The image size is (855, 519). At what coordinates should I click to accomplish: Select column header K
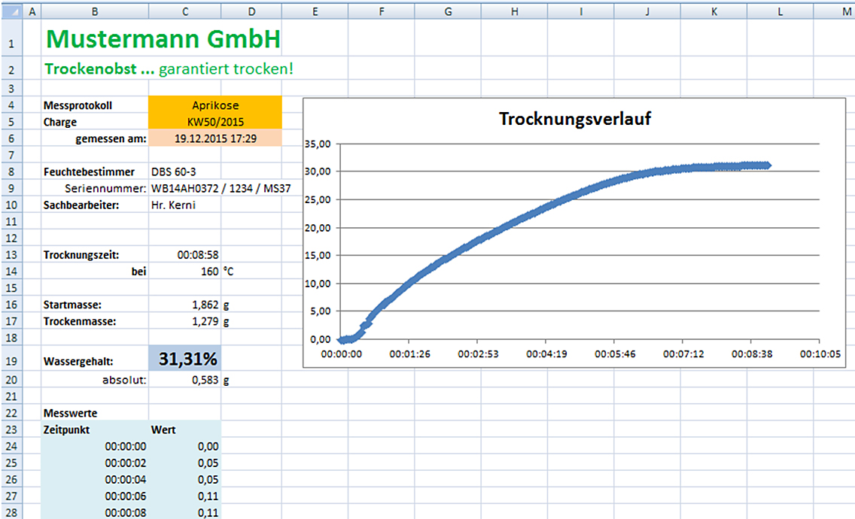coord(714,11)
